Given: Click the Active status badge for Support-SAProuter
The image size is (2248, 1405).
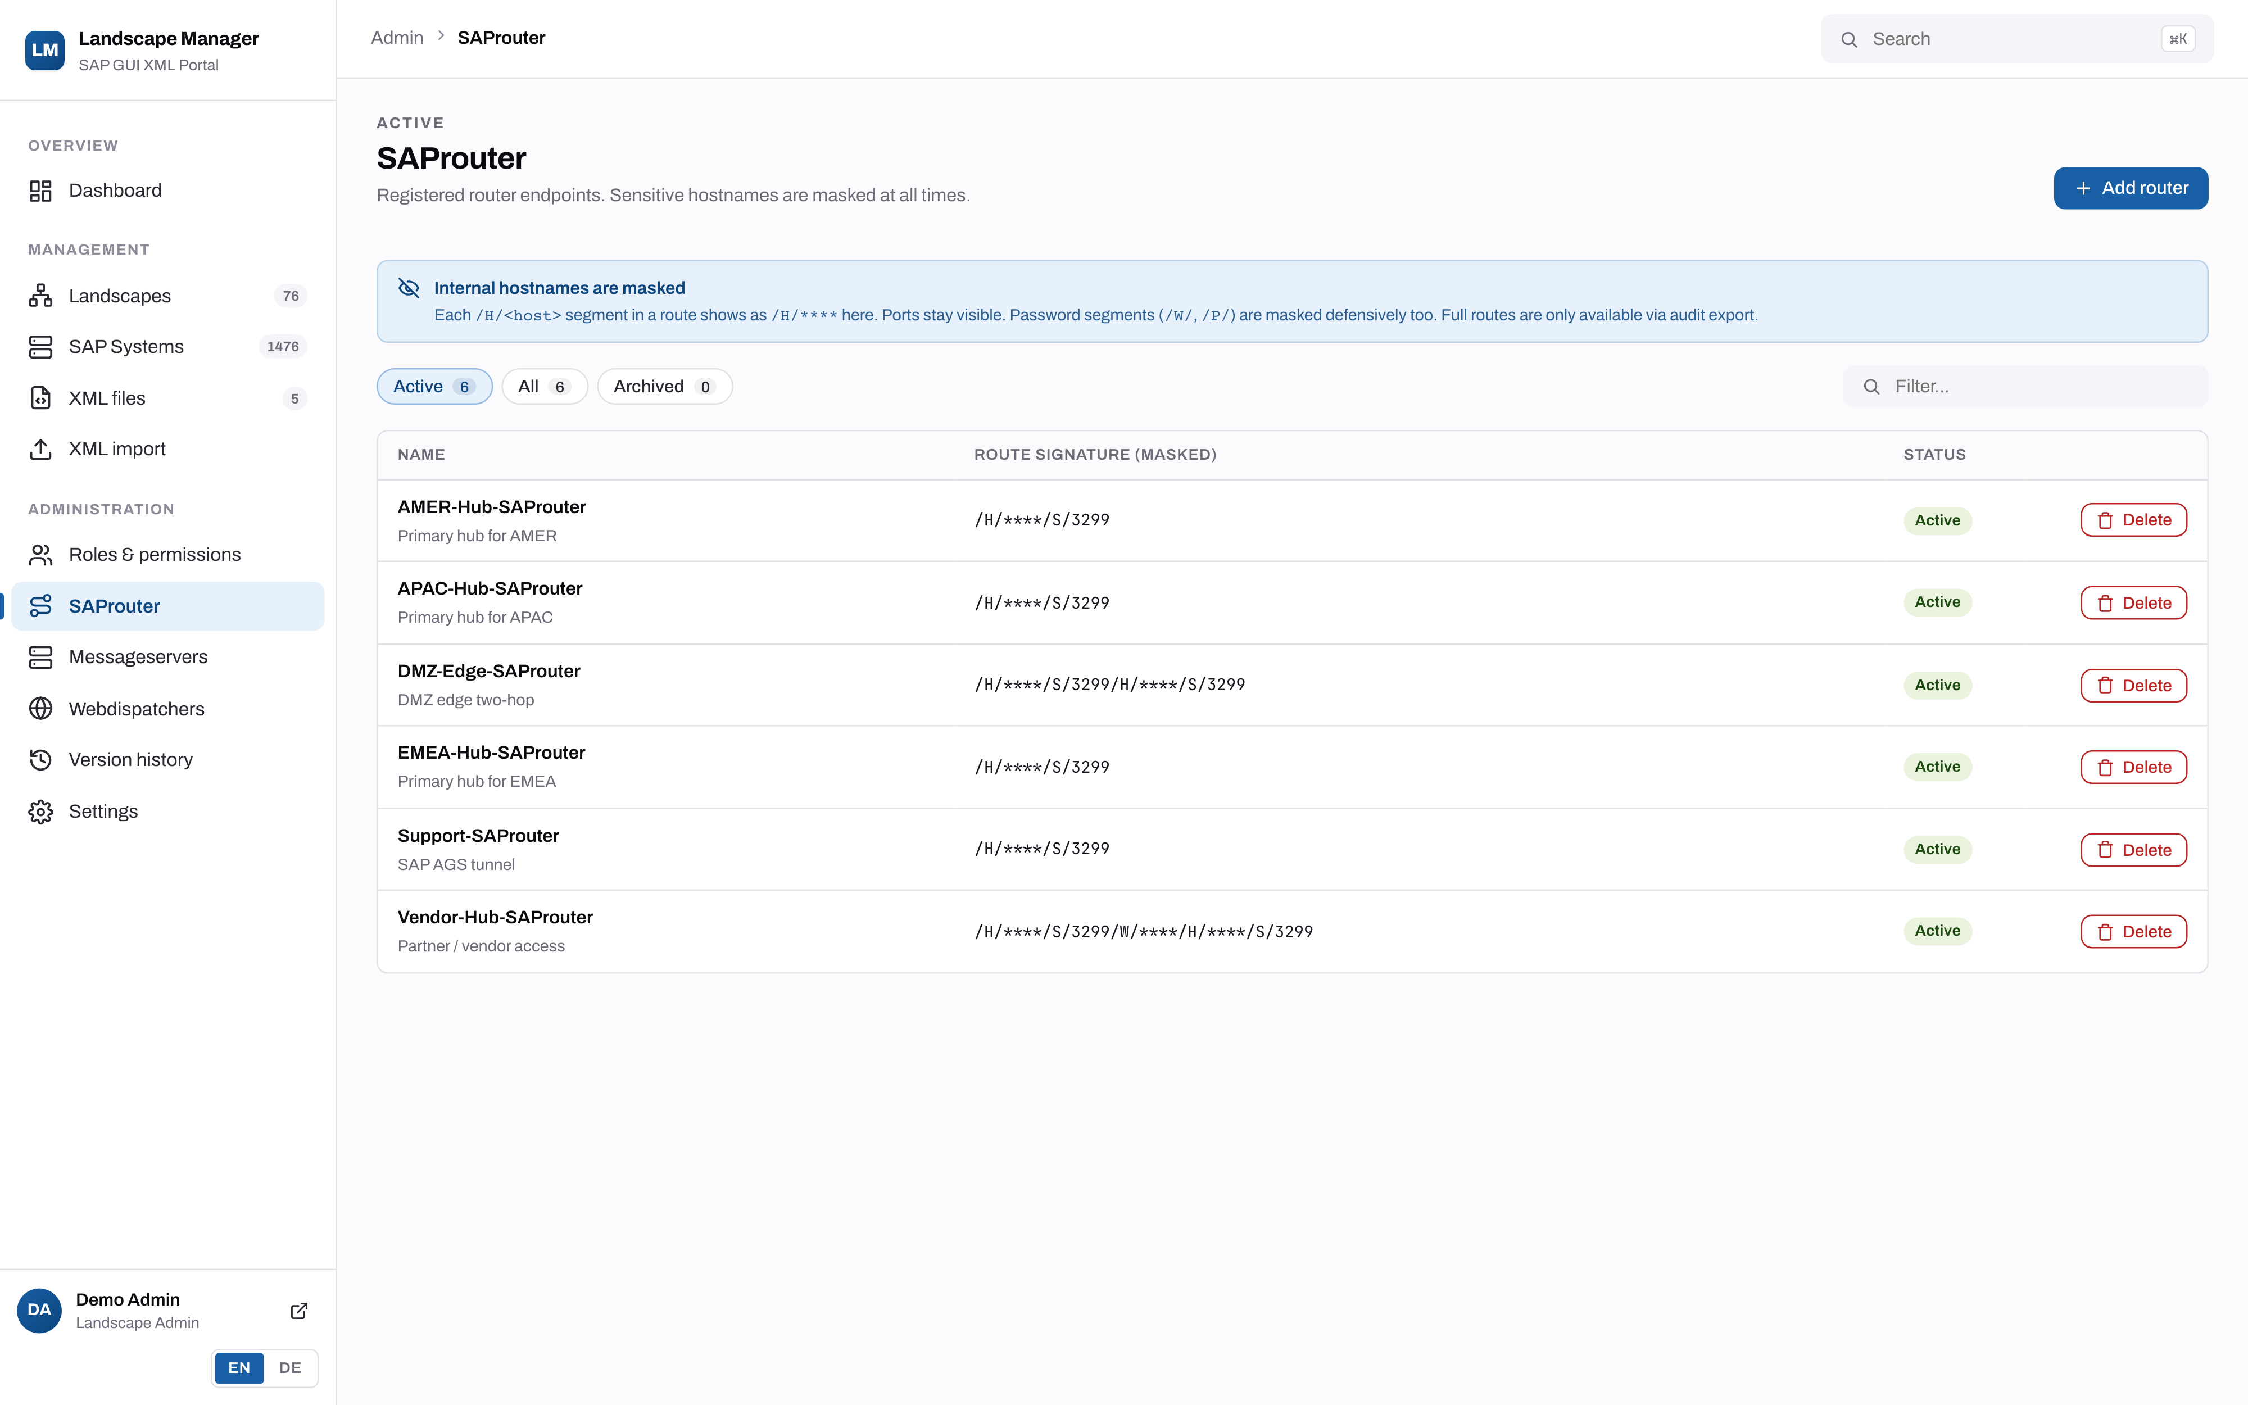Looking at the screenshot, I should pos(1938,849).
